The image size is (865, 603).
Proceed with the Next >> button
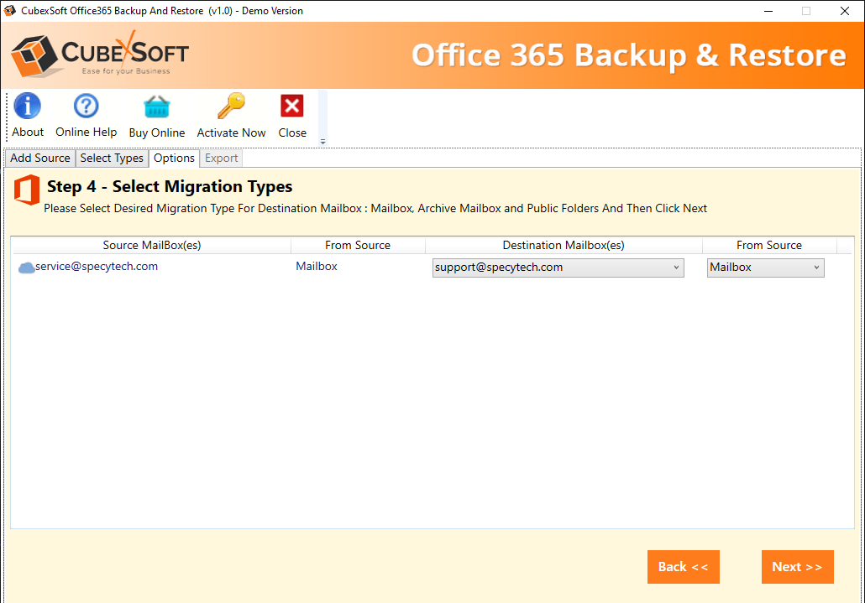[x=797, y=567]
